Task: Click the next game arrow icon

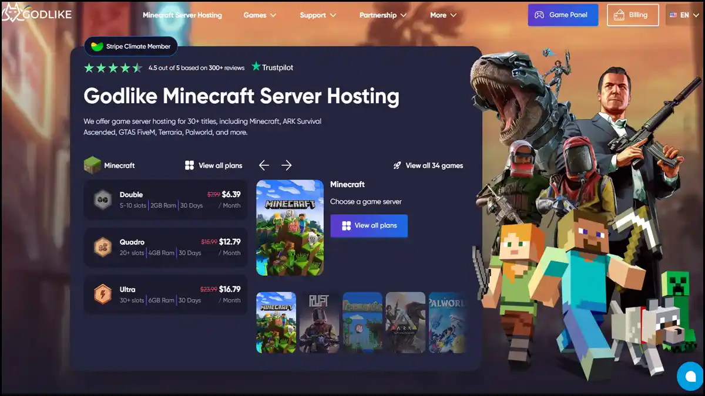Action: click(286, 165)
